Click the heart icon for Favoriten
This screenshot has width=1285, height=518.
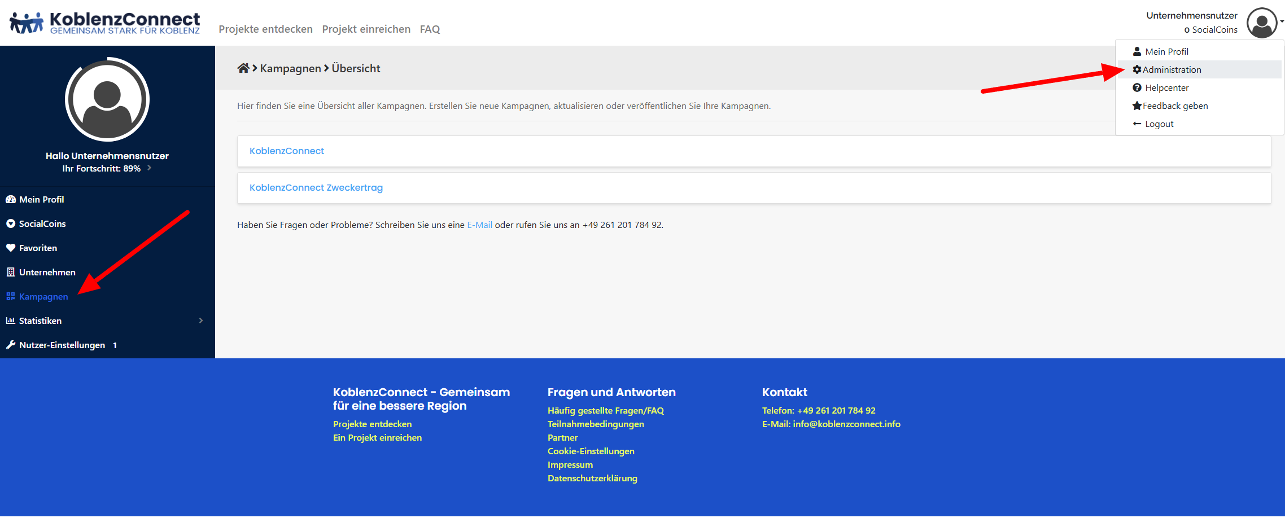click(x=11, y=248)
